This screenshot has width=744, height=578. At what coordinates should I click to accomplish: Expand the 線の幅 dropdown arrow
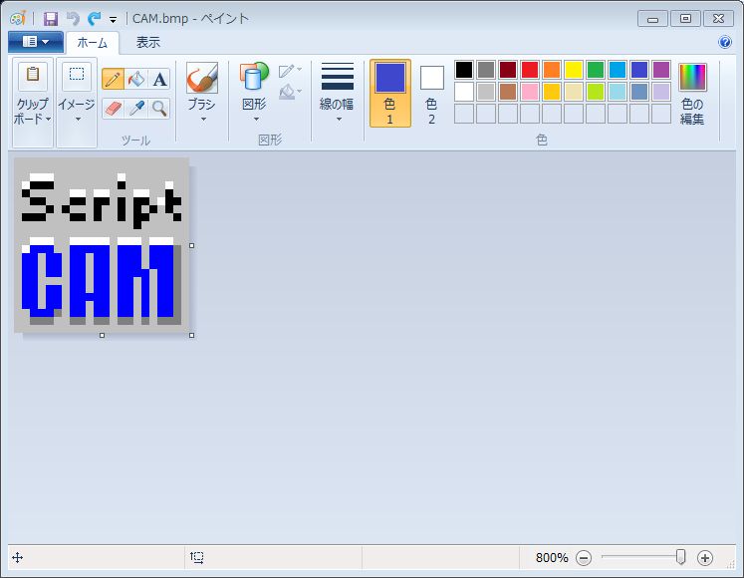(x=339, y=120)
